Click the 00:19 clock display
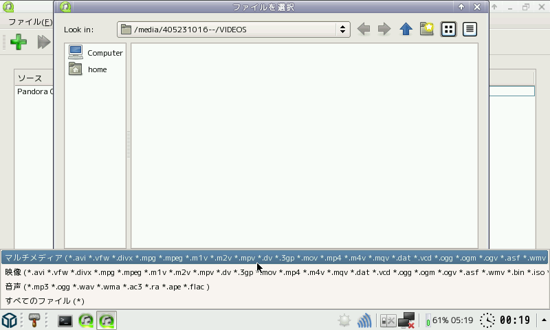The image size is (550, 330). (515, 320)
